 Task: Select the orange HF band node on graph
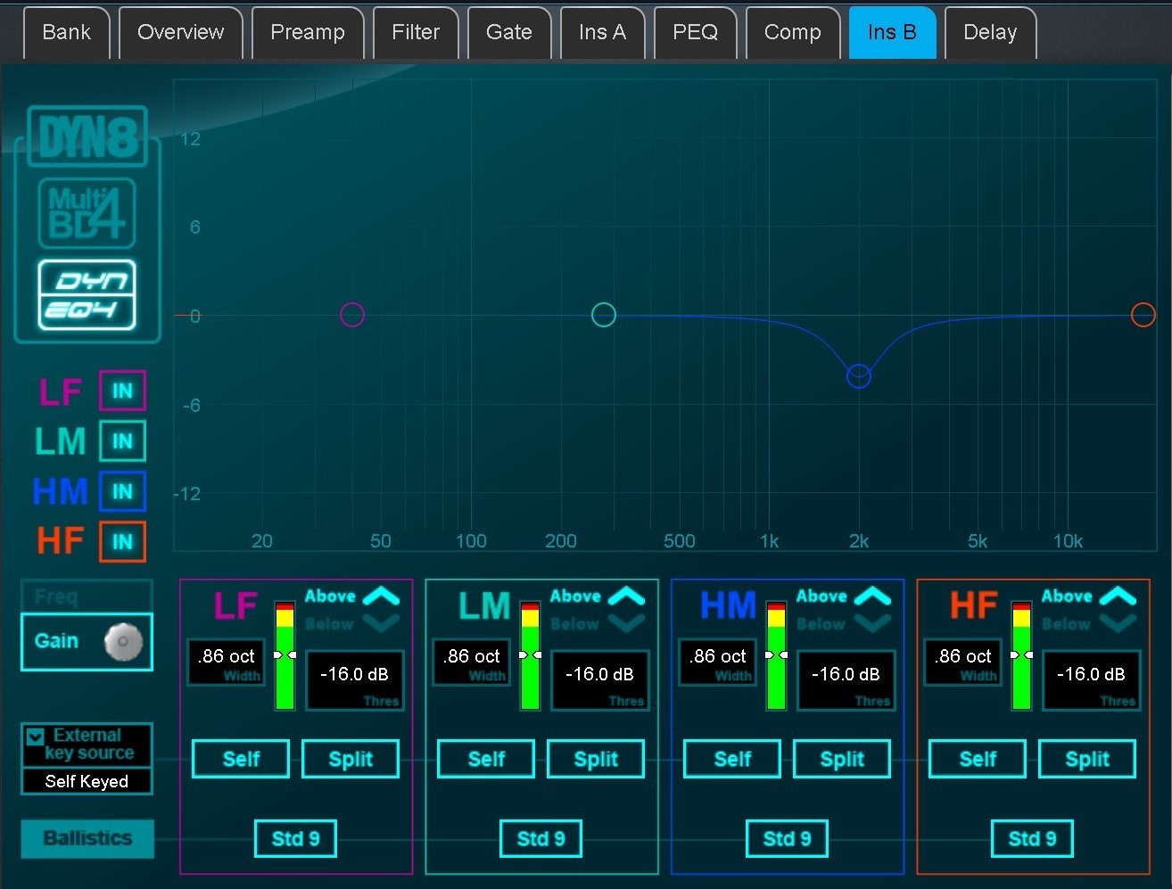1143,315
